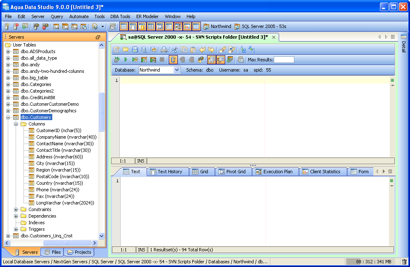The height and width of the screenshot is (267, 410).
Task: Open the query window magnifier icon in main toolbar
Action: (x=56, y=26)
